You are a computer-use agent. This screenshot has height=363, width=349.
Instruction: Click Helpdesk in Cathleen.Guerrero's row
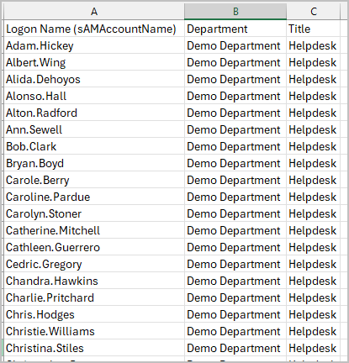click(x=313, y=247)
